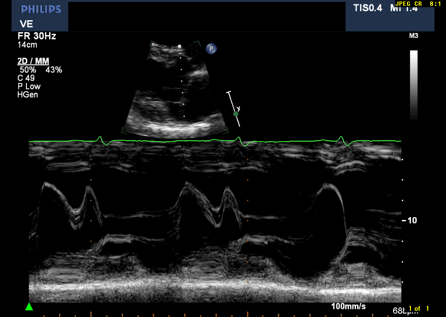The width and height of the screenshot is (446, 317).
Task: Click the green triangle at bottom-left
Action: pyautogui.click(x=29, y=306)
